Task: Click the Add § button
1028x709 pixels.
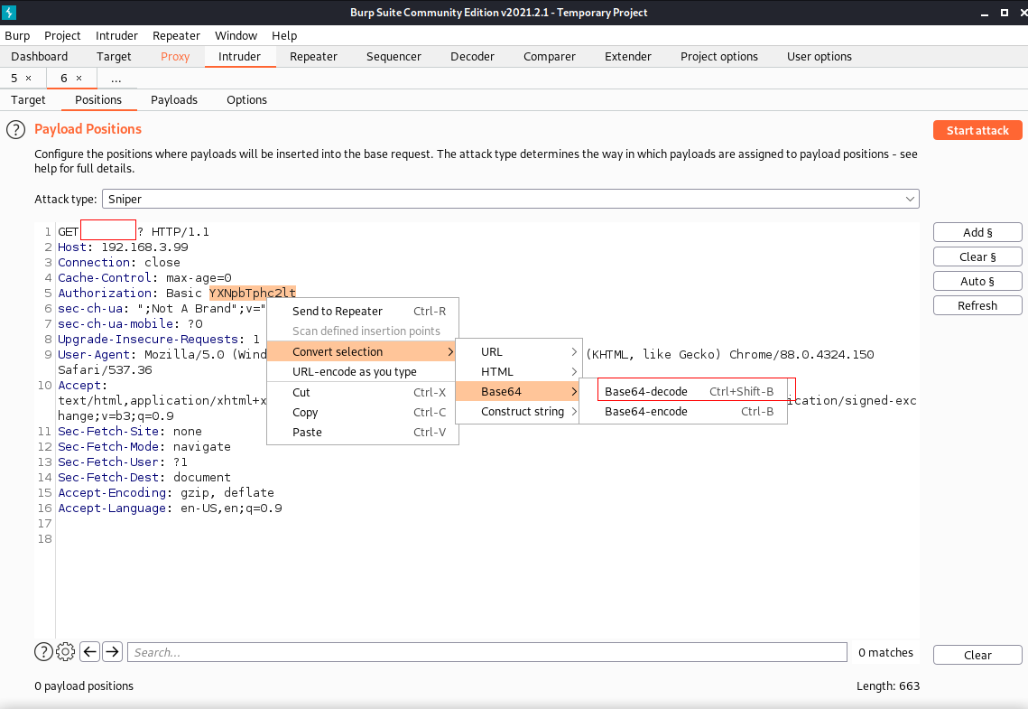Action: click(977, 232)
